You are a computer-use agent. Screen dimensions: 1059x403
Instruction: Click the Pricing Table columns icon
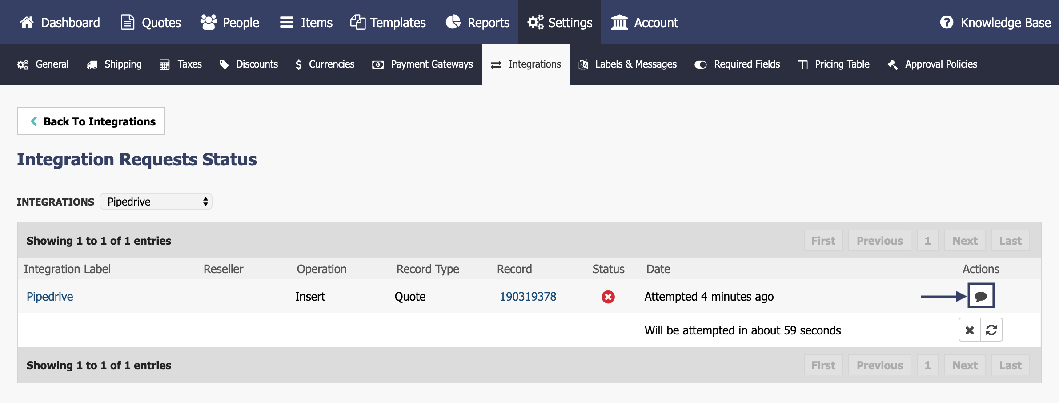coord(802,65)
